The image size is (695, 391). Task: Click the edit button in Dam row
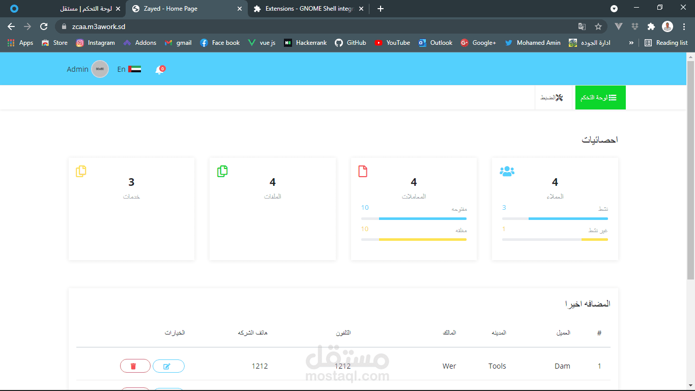168,366
